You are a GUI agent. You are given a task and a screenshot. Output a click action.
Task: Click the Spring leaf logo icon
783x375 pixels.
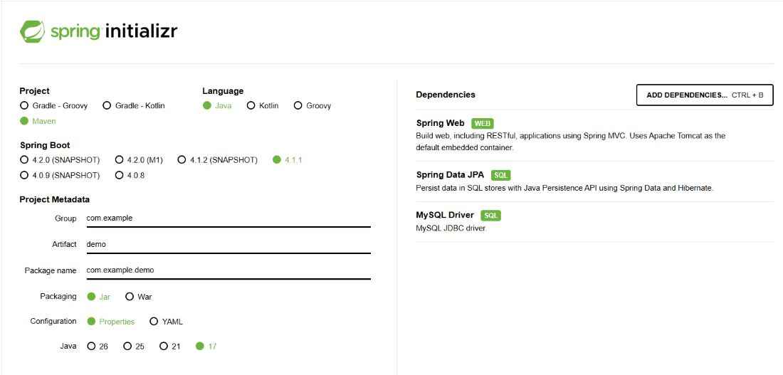coord(33,31)
